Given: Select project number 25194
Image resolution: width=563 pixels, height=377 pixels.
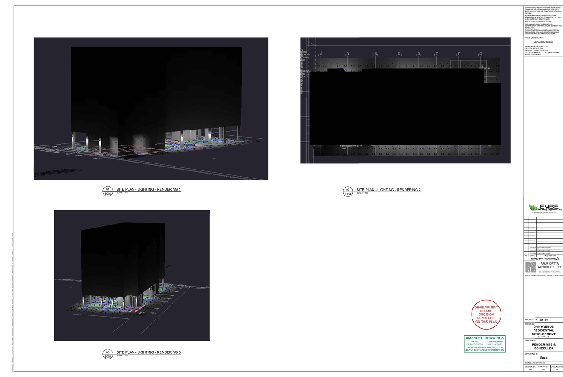Looking at the screenshot, I should 544,319.
